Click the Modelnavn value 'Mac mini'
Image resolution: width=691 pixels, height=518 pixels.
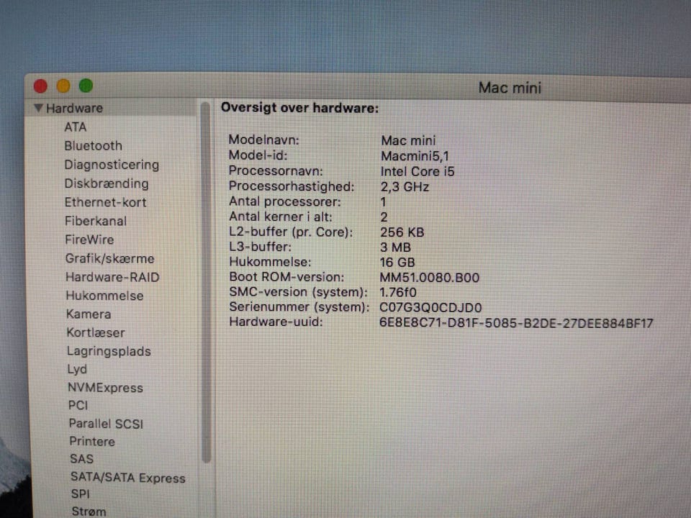coord(408,140)
